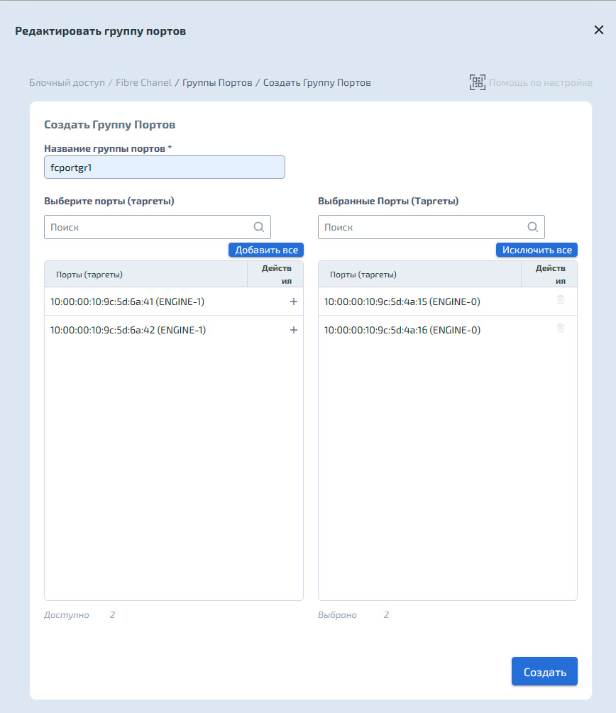Screen dimensions: 616x713
Task: Focus the available ports search field
Action: [x=158, y=227]
